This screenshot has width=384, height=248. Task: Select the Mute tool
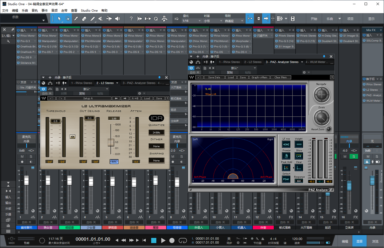pyautogui.click(x=100, y=18)
